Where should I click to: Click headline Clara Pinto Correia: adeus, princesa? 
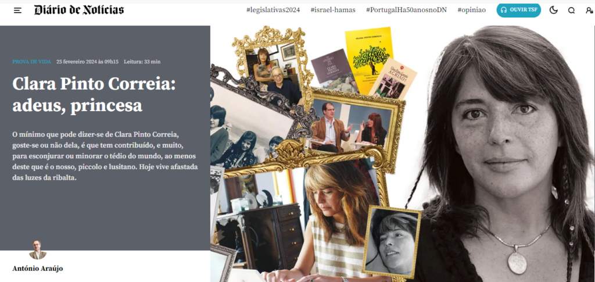(94, 95)
